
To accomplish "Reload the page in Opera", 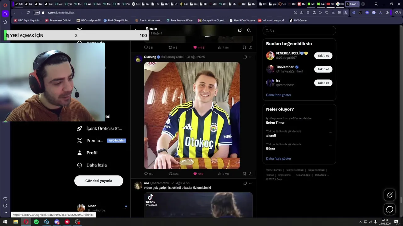I will coord(28,13).
